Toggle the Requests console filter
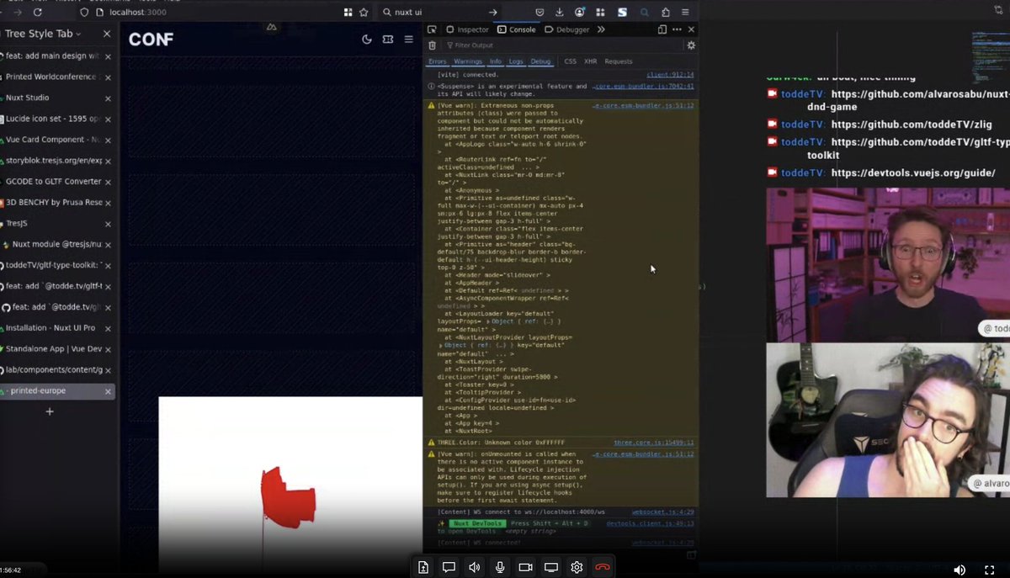The width and height of the screenshot is (1010, 578). coord(619,61)
